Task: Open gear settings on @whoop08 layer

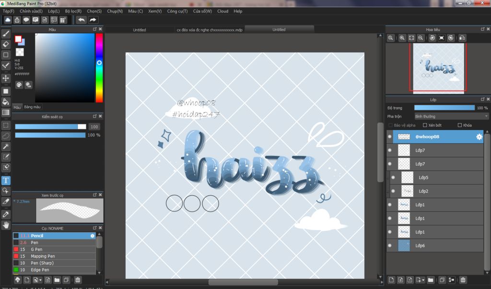Action: [x=479, y=137]
